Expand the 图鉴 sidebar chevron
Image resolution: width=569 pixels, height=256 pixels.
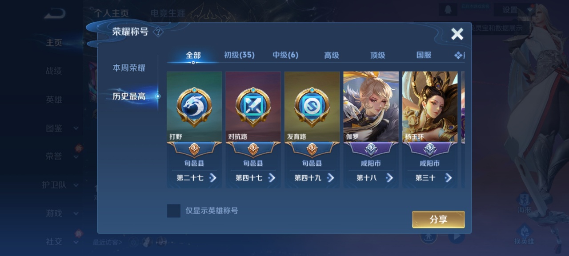tap(76, 128)
